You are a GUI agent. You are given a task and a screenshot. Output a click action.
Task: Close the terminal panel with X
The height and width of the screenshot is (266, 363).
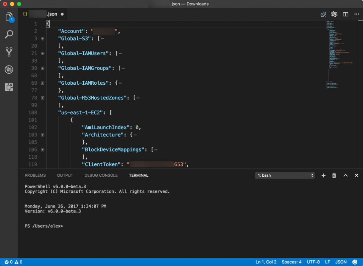tap(356, 175)
